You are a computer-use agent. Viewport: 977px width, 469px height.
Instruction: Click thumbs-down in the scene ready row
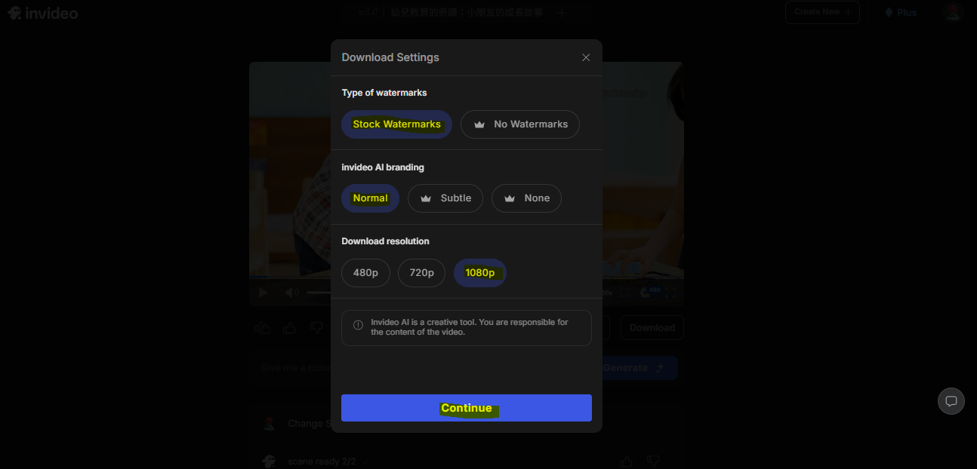pyautogui.click(x=654, y=460)
